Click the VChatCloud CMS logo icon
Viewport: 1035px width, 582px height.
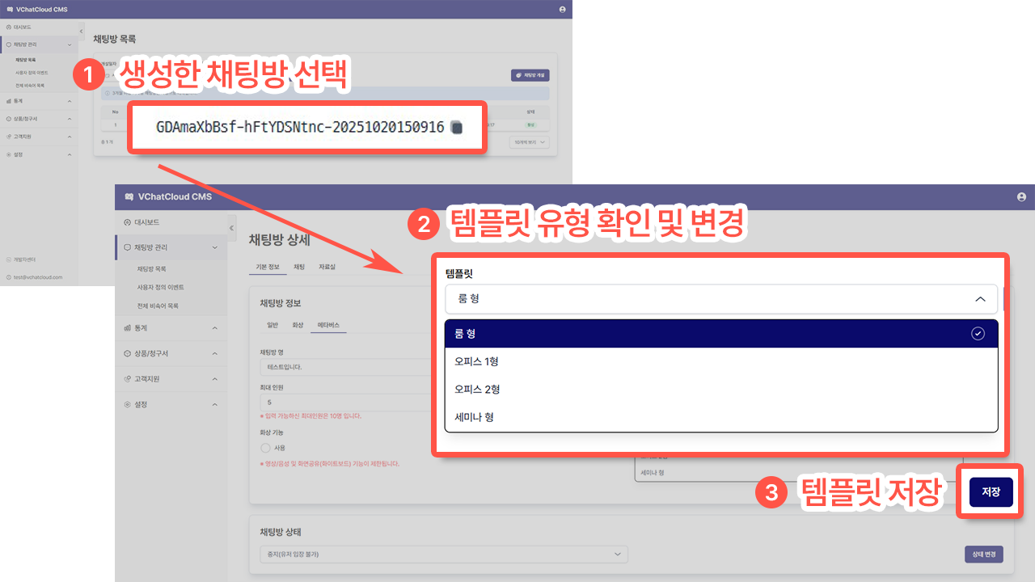(130, 196)
